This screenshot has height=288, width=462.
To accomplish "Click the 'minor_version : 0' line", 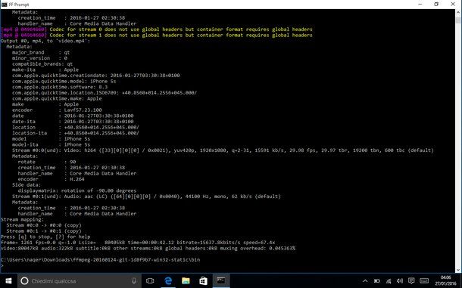I will click(40, 58).
